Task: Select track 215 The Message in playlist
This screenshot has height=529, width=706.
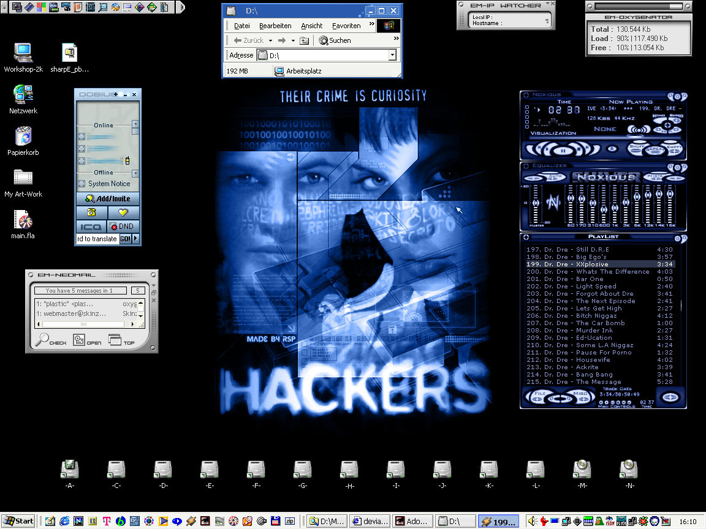Action: point(600,382)
